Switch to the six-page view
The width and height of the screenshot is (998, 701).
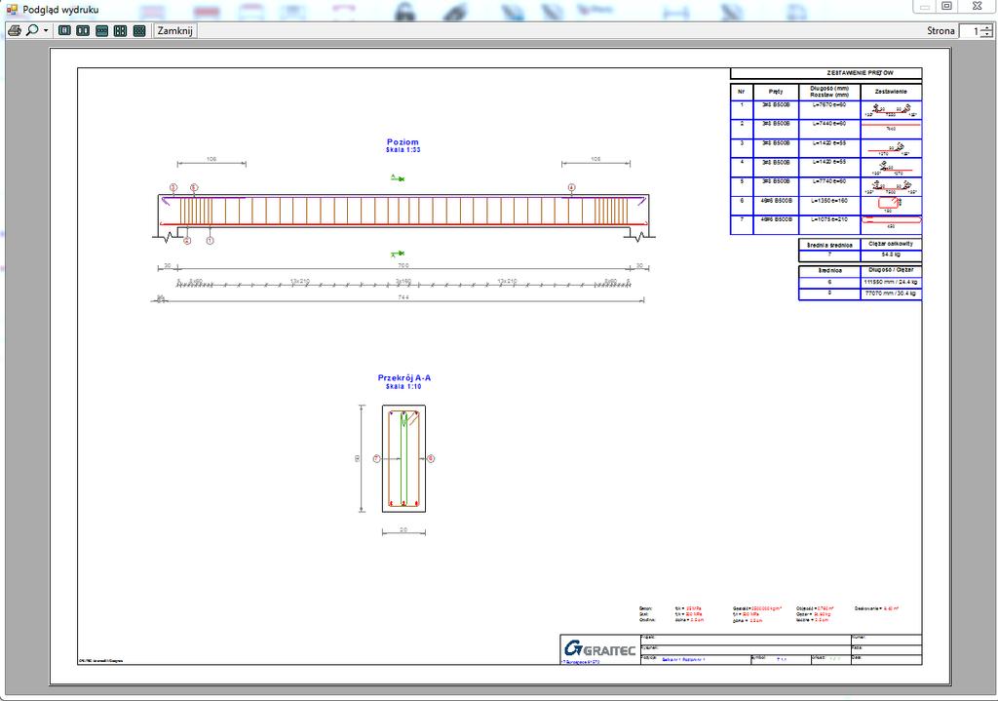click(139, 30)
